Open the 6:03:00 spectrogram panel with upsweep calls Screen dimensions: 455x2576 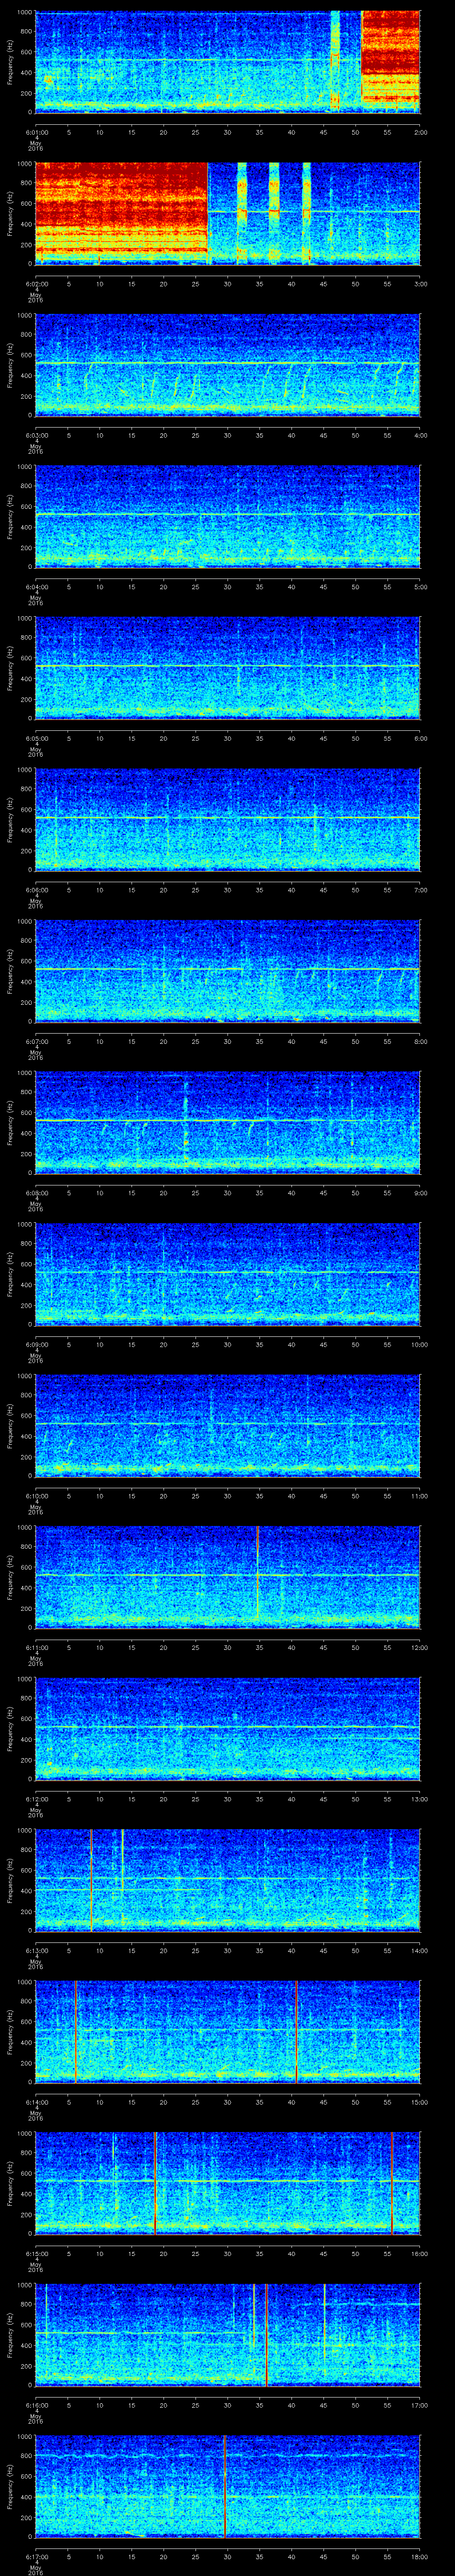(x=228, y=365)
